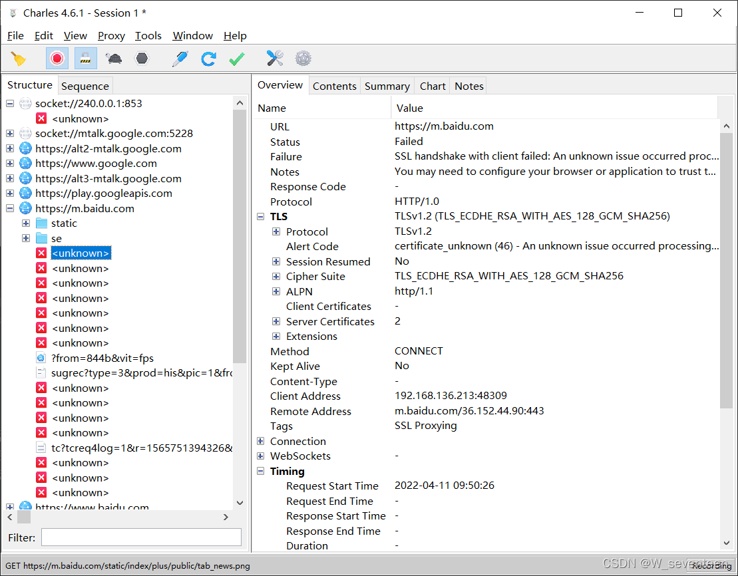Select the Remote Address row
This screenshot has height=576, width=738.
(486, 411)
